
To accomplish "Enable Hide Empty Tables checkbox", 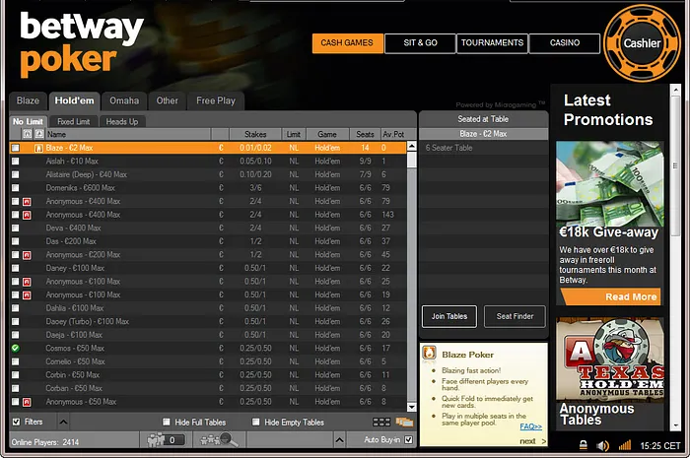I will click(255, 422).
